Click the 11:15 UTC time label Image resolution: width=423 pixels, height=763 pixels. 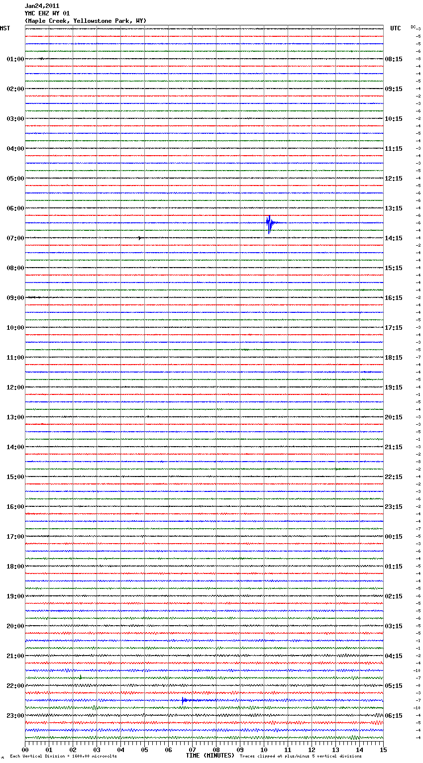click(394, 149)
